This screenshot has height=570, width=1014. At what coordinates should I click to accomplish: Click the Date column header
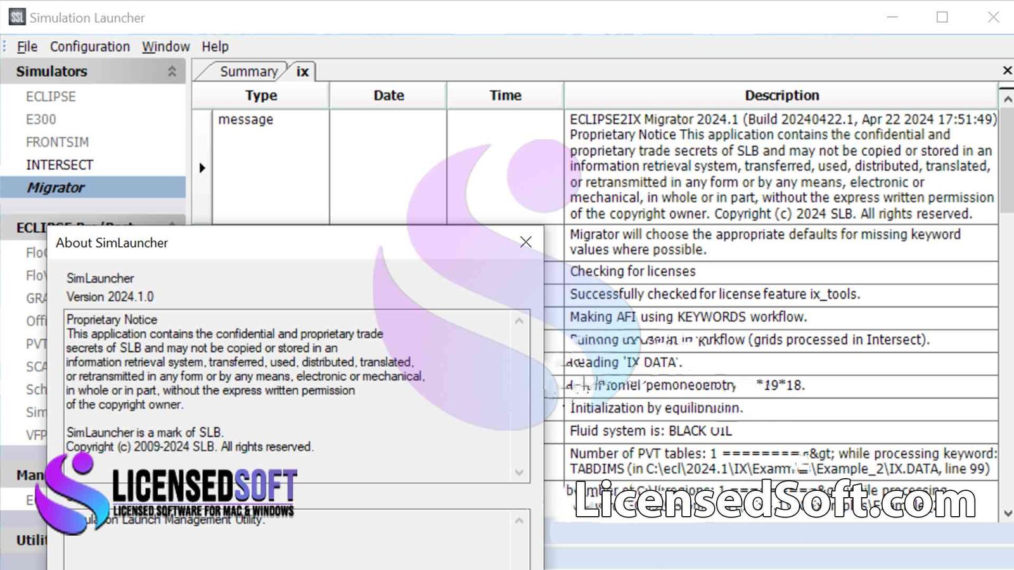pyautogui.click(x=388, y=96)
